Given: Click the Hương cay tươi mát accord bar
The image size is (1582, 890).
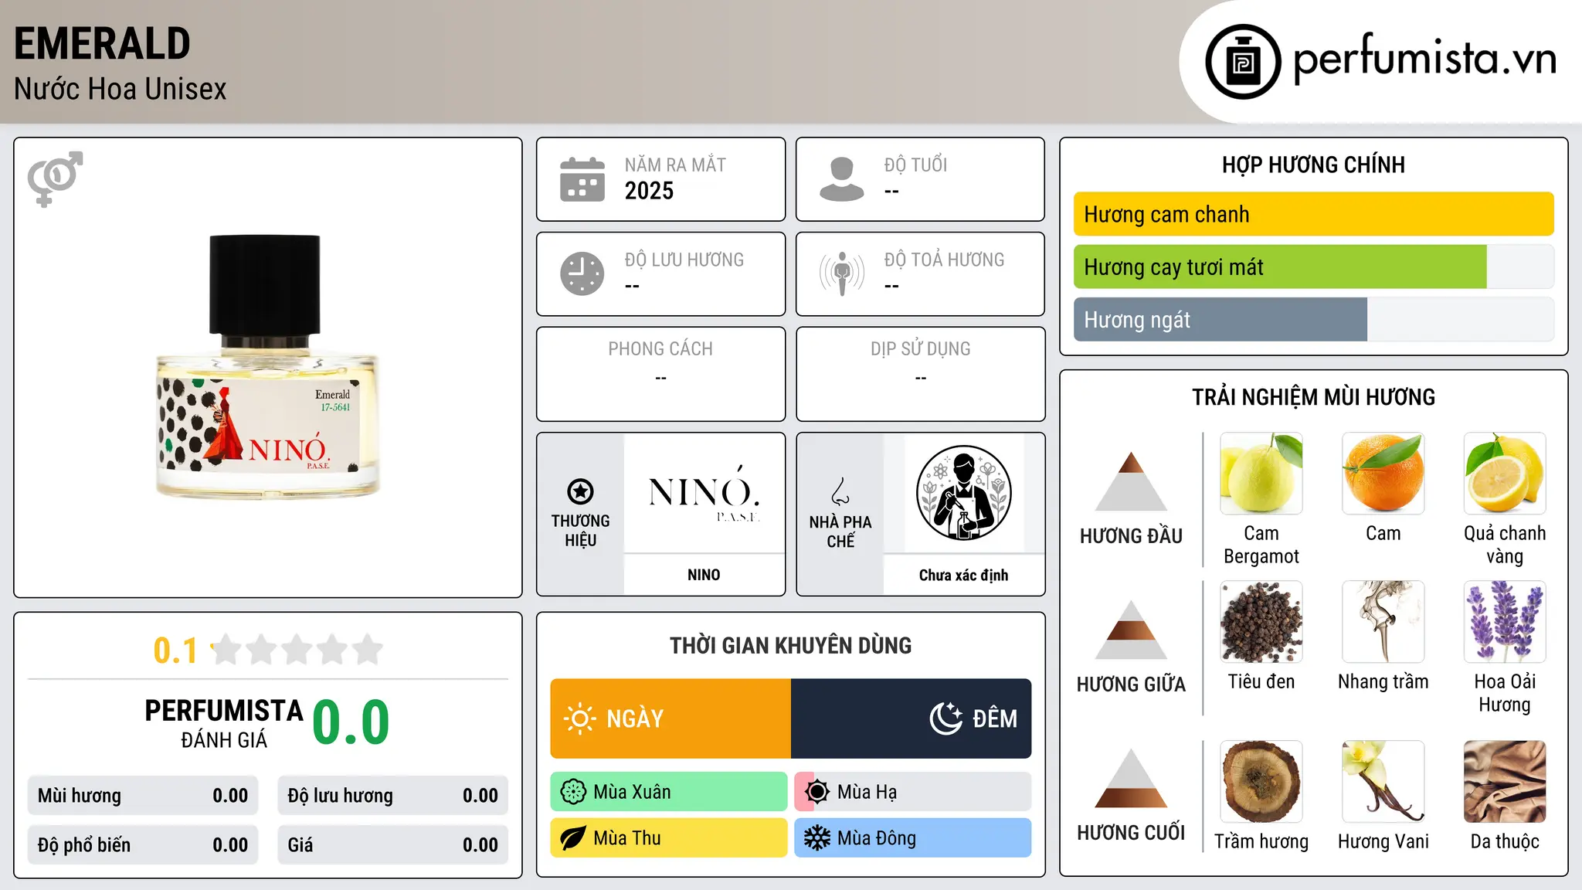Looking at the screenshot, I should [1313, 267].
